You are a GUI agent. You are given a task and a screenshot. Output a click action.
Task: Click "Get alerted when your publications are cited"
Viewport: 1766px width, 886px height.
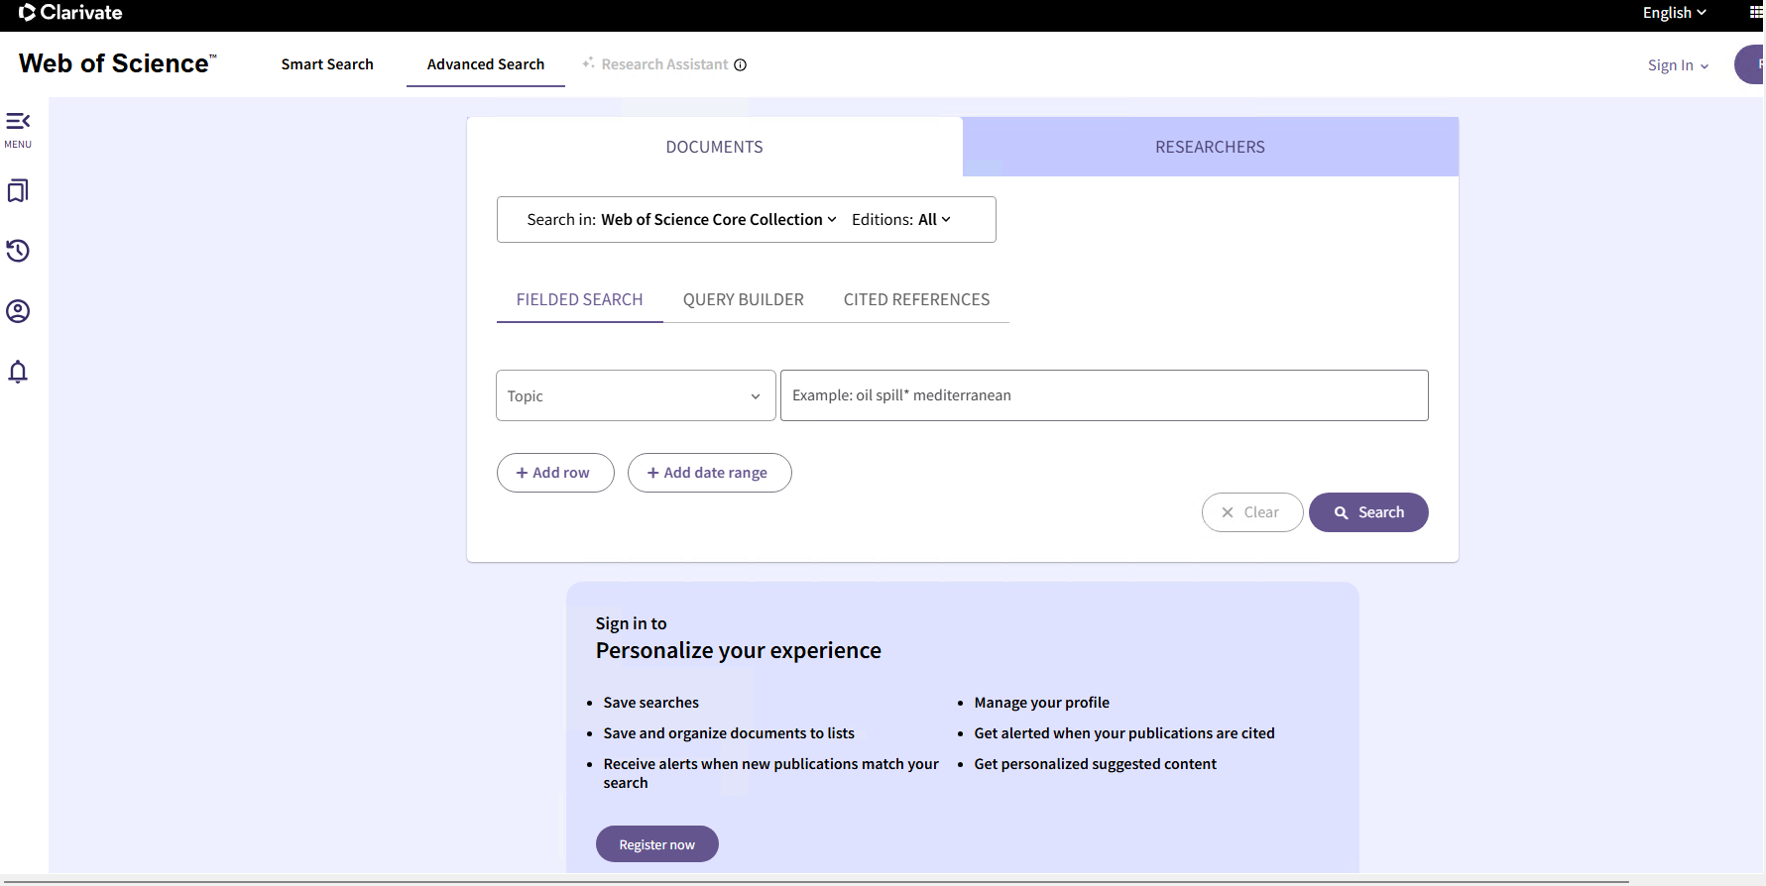tap(1124, 733)
